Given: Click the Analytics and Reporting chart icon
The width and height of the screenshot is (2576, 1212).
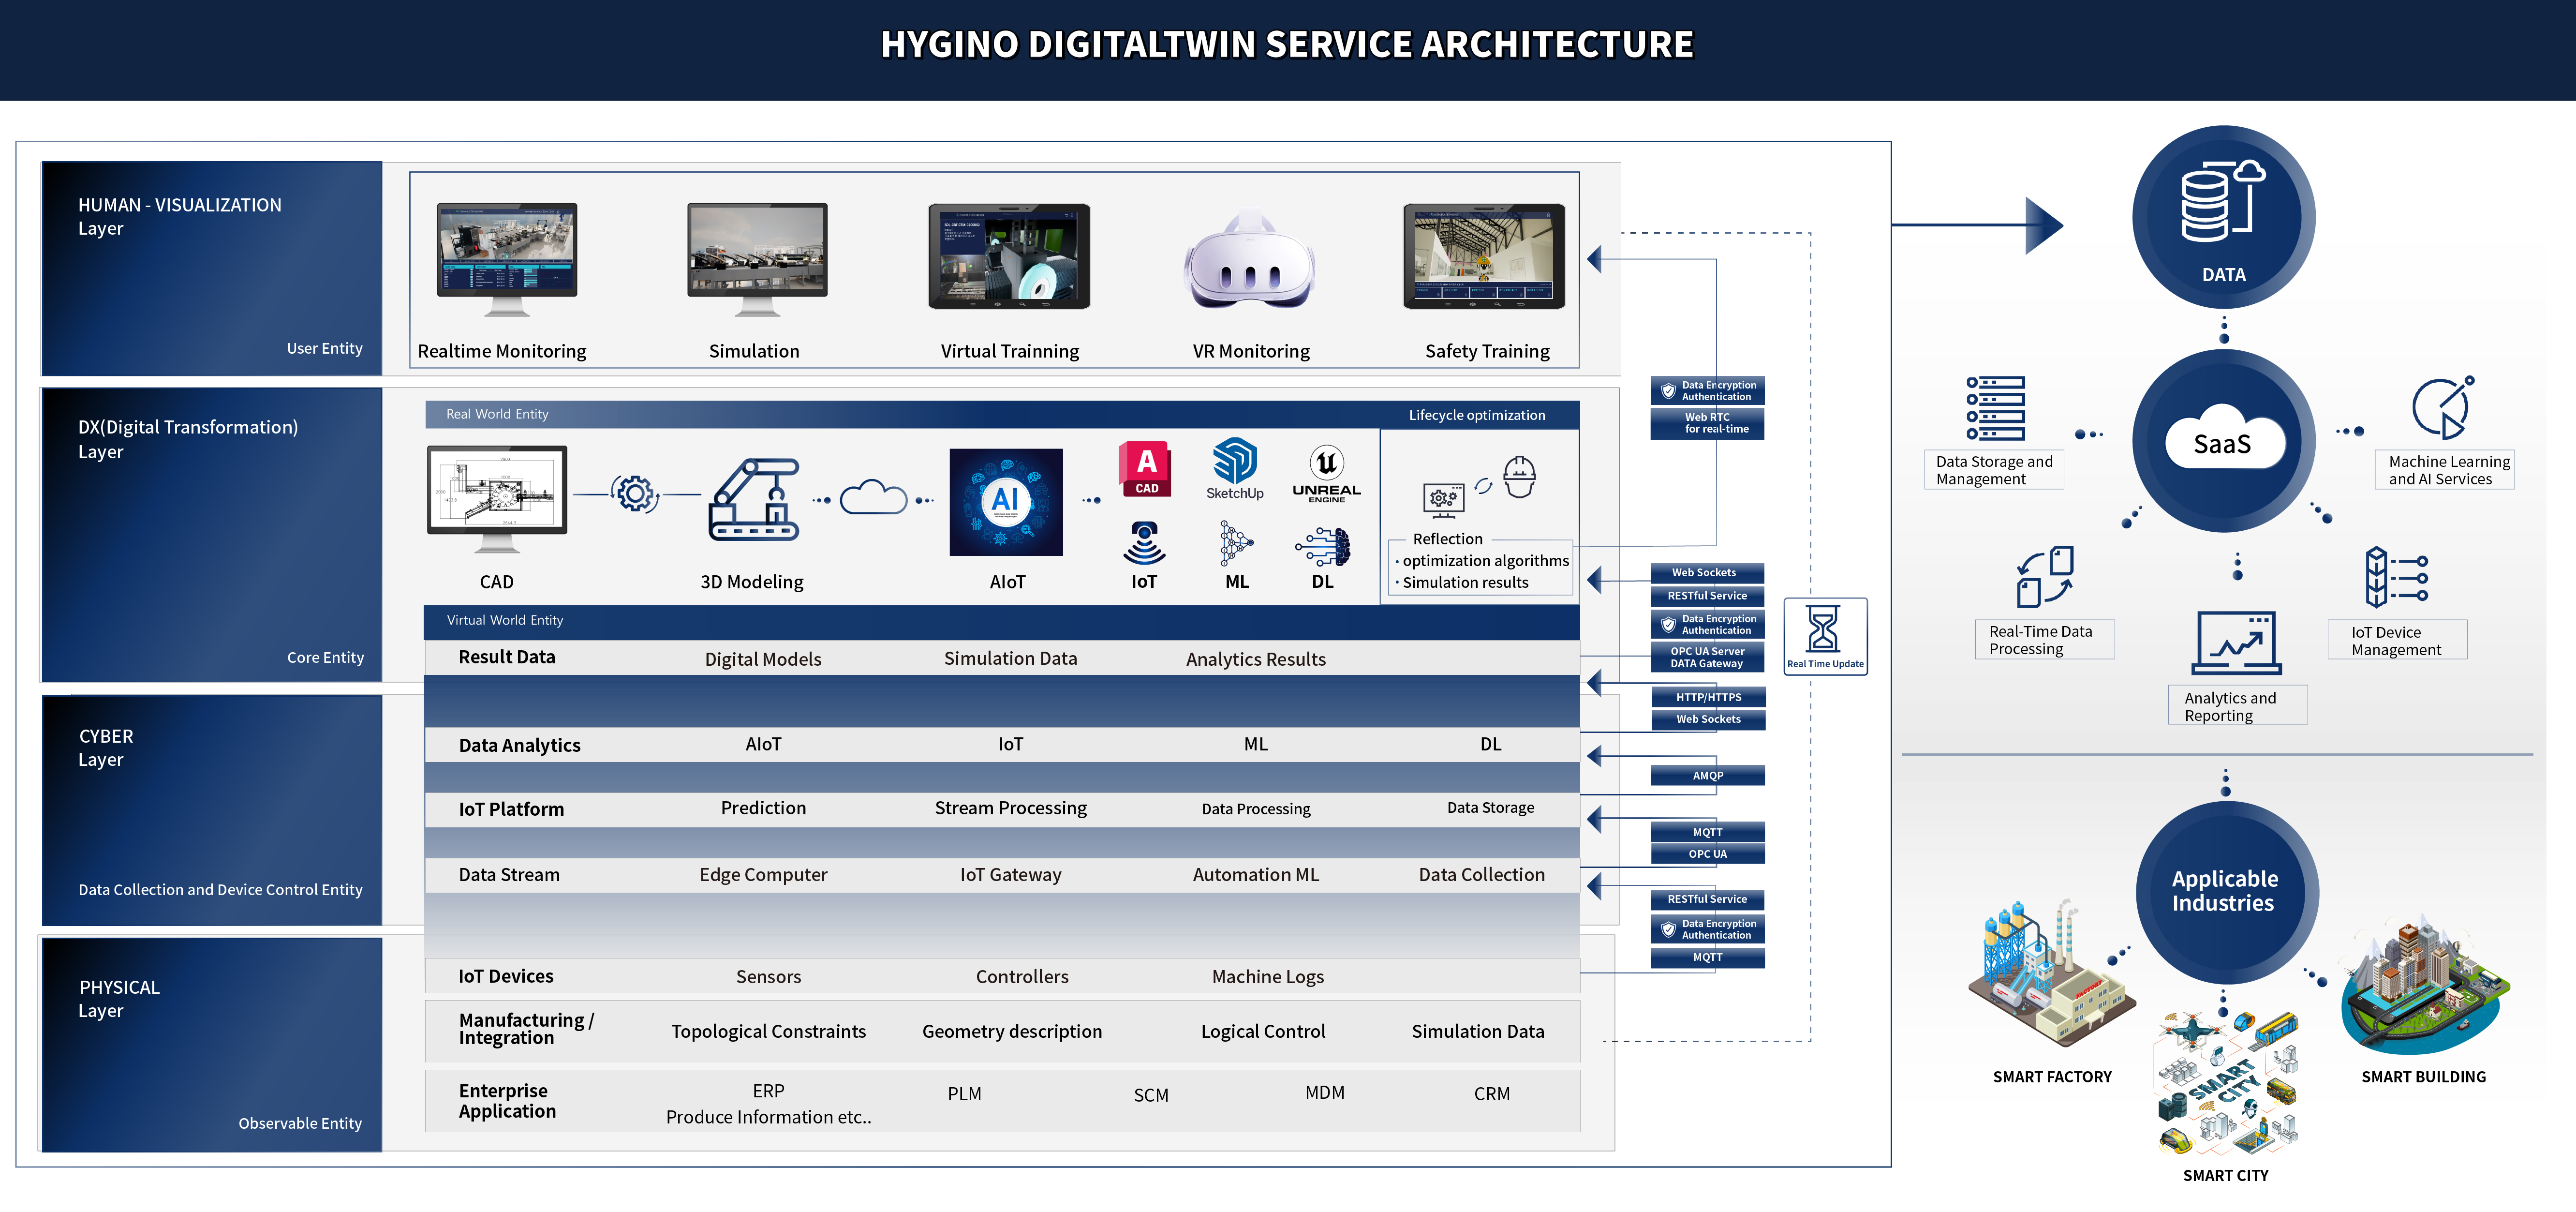Looking at the screenshot, I should pyautogui.click(x=2236, y=643).
